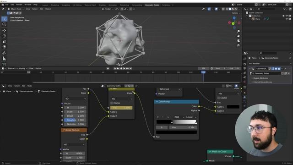Select the 3D Cursor tool

click(4, 24)
